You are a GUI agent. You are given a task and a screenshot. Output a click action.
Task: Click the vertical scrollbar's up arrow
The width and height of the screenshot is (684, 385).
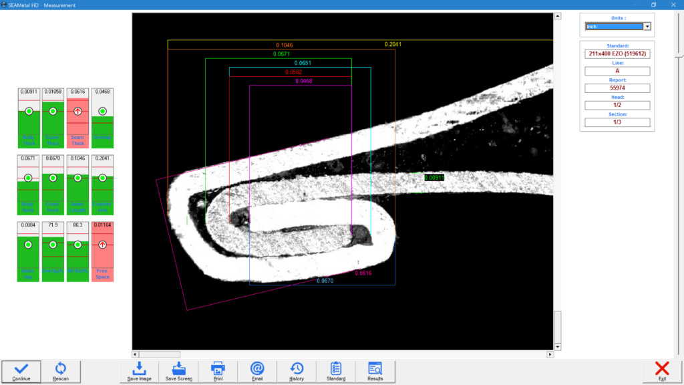pos(557,16)
